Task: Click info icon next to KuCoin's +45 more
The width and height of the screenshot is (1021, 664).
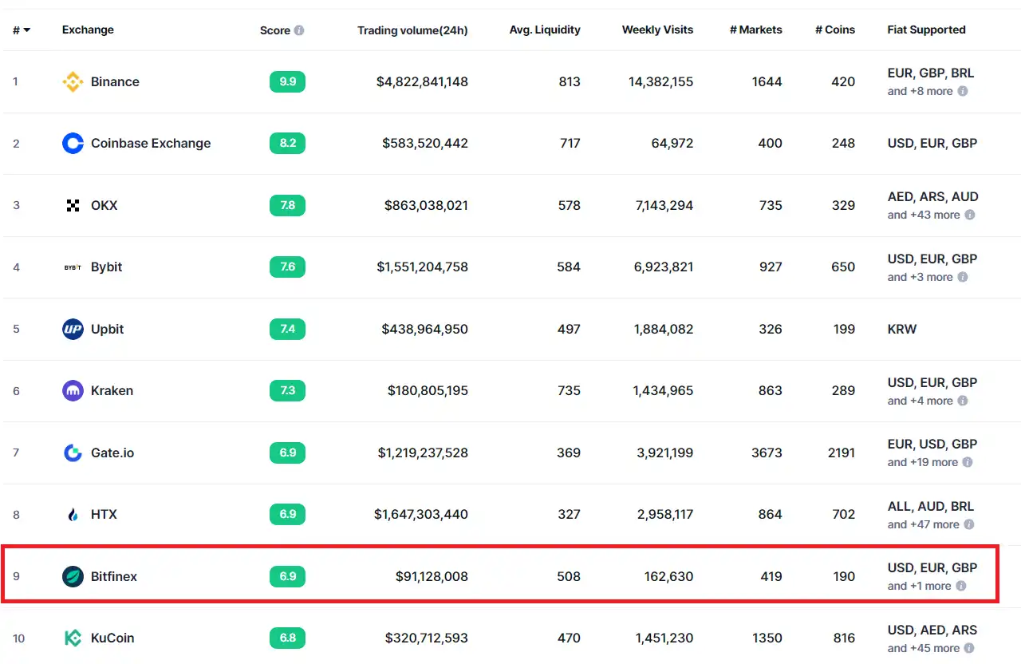Action: pos(969,648)
